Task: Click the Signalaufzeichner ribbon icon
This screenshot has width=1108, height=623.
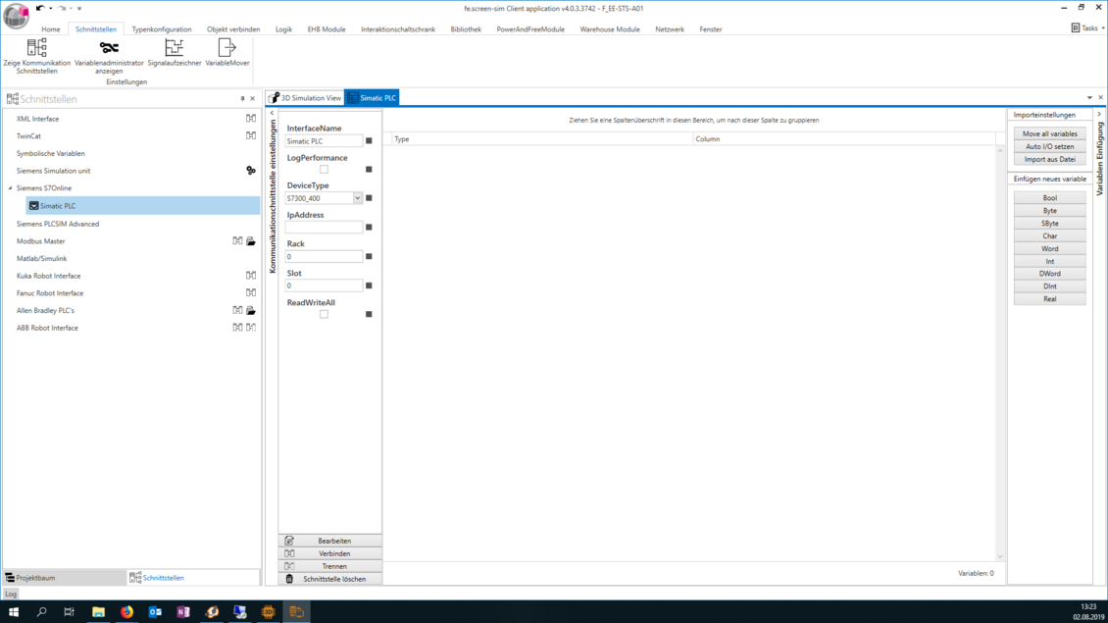Action: coord(175,49)
